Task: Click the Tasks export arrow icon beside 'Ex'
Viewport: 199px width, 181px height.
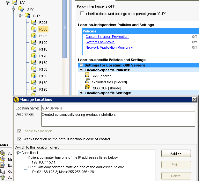Action: pyautogui.click(x=3, y=165)
